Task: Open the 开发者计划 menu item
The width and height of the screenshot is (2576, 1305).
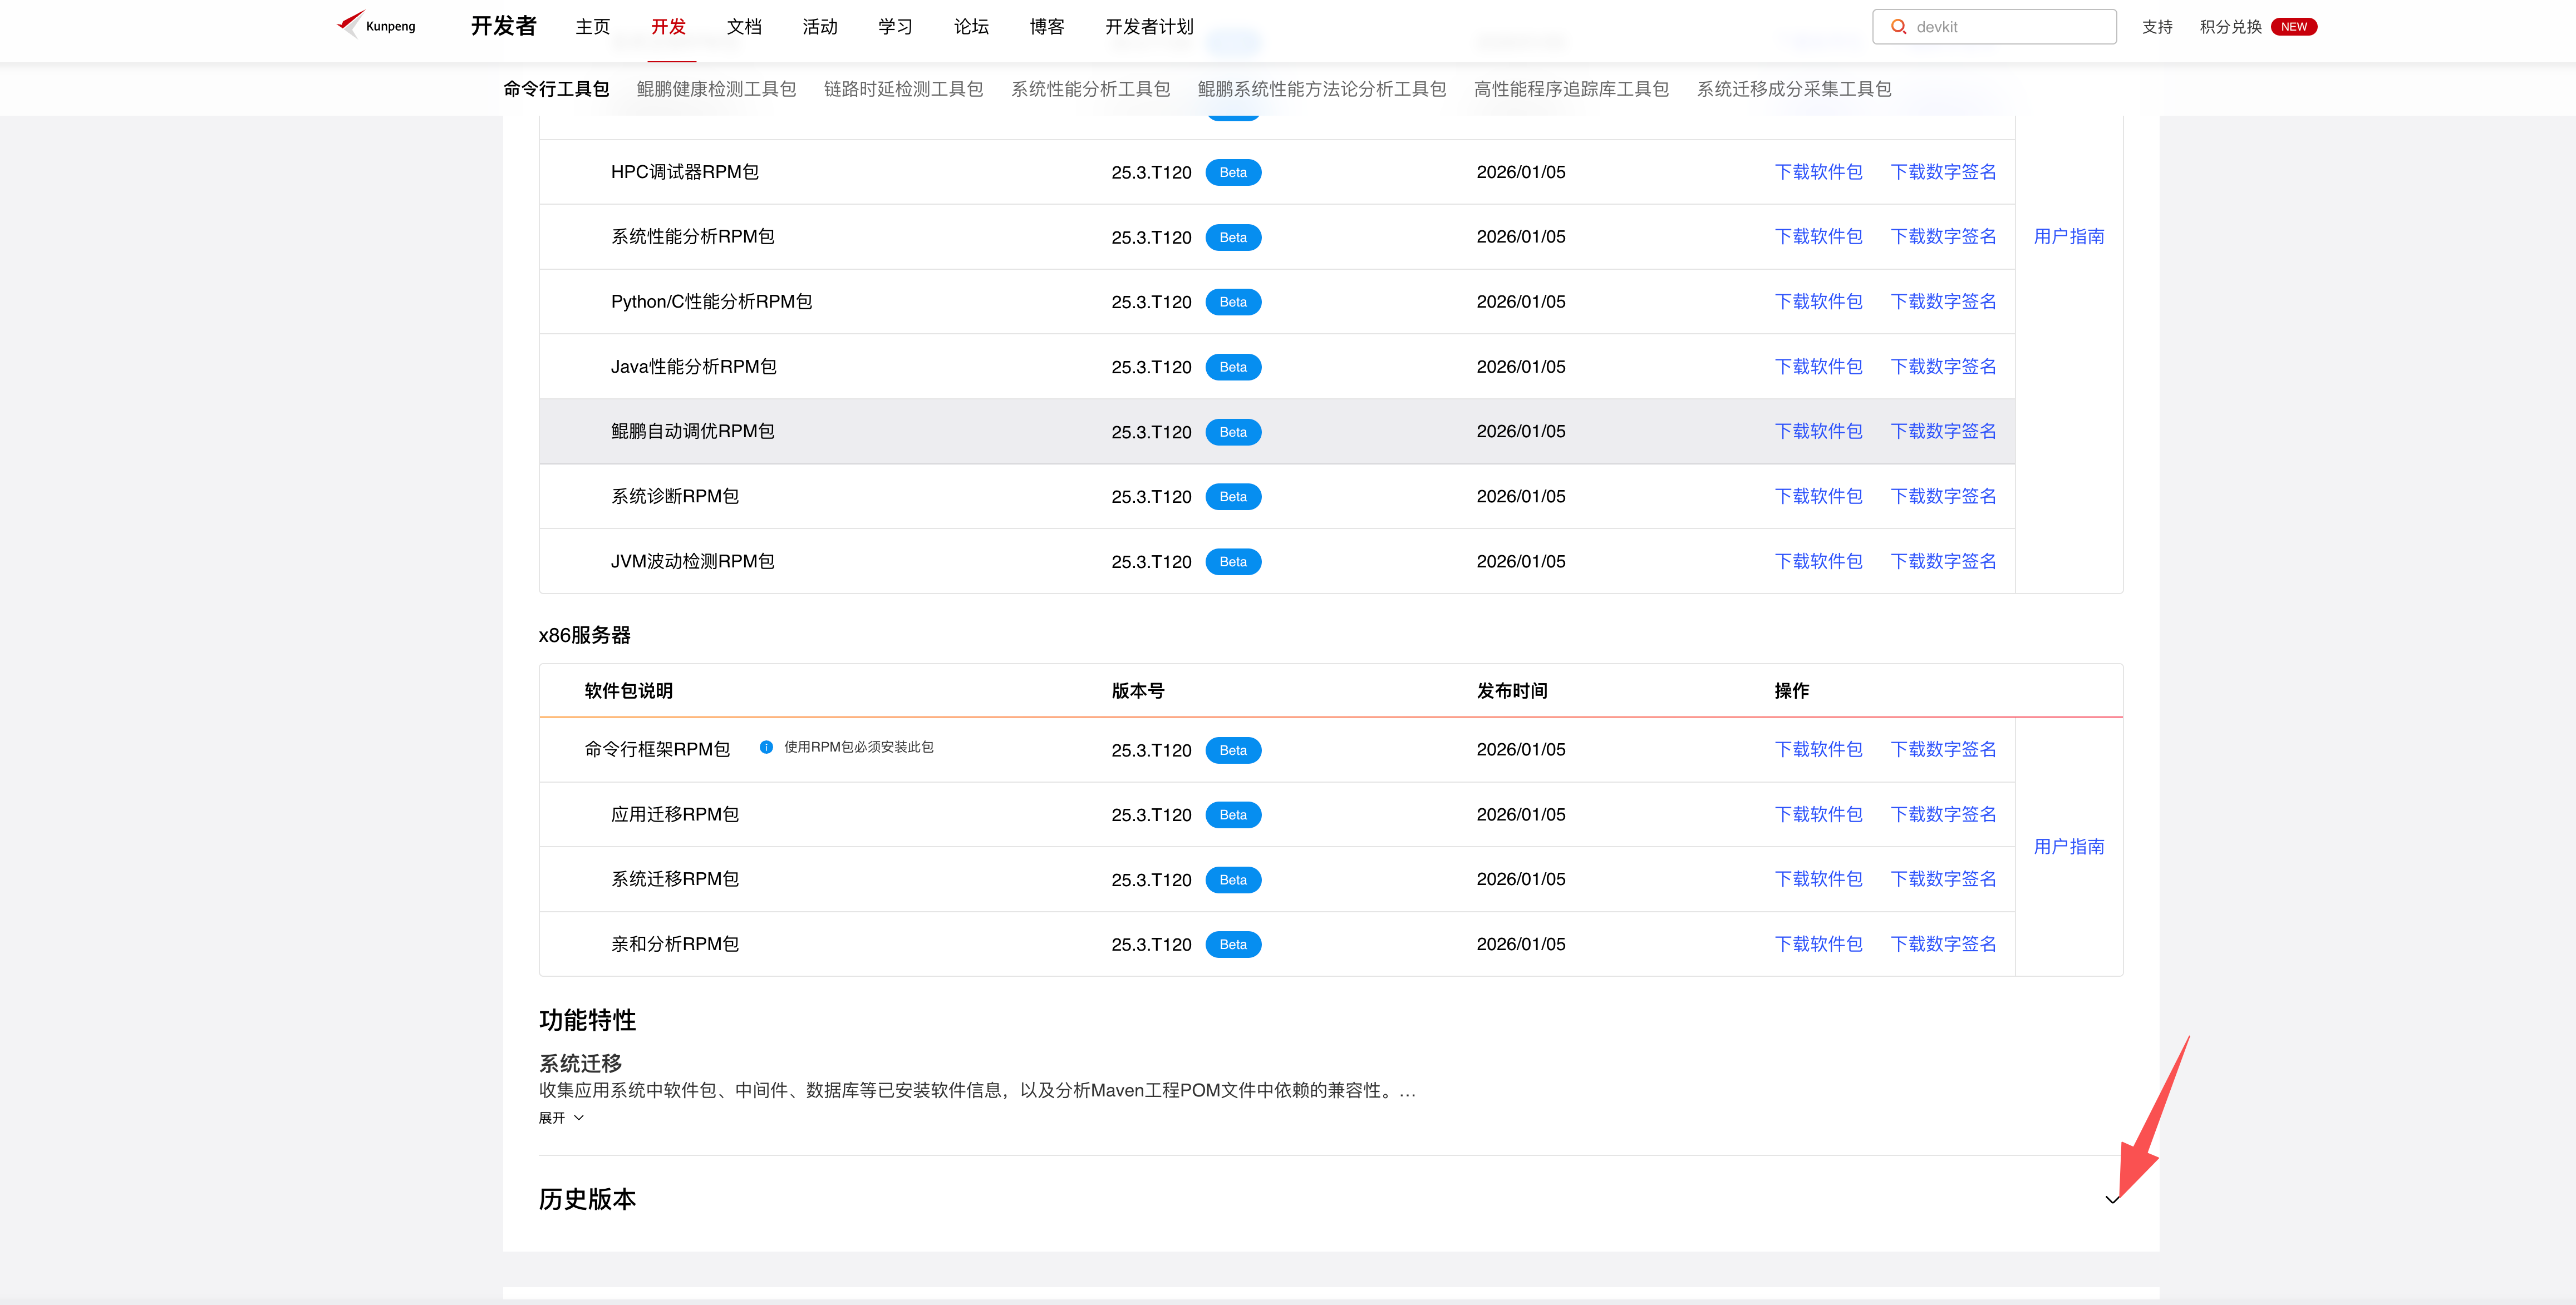Action: [x=1148, y=27]
